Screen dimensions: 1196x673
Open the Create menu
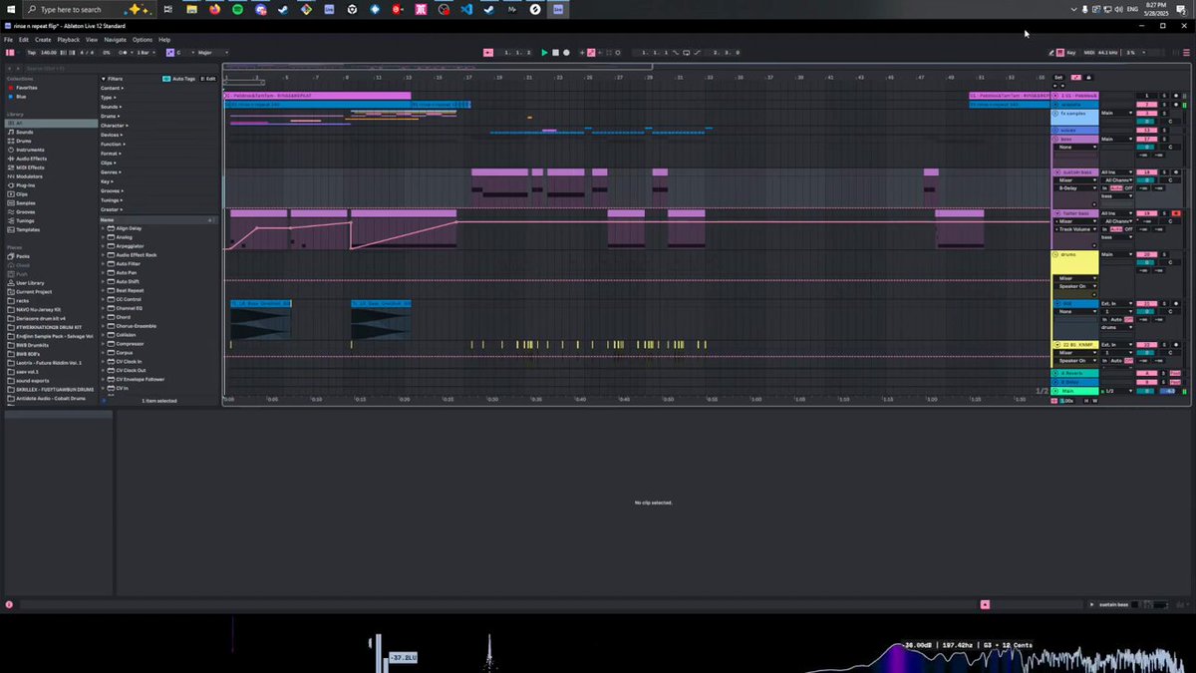43,40
